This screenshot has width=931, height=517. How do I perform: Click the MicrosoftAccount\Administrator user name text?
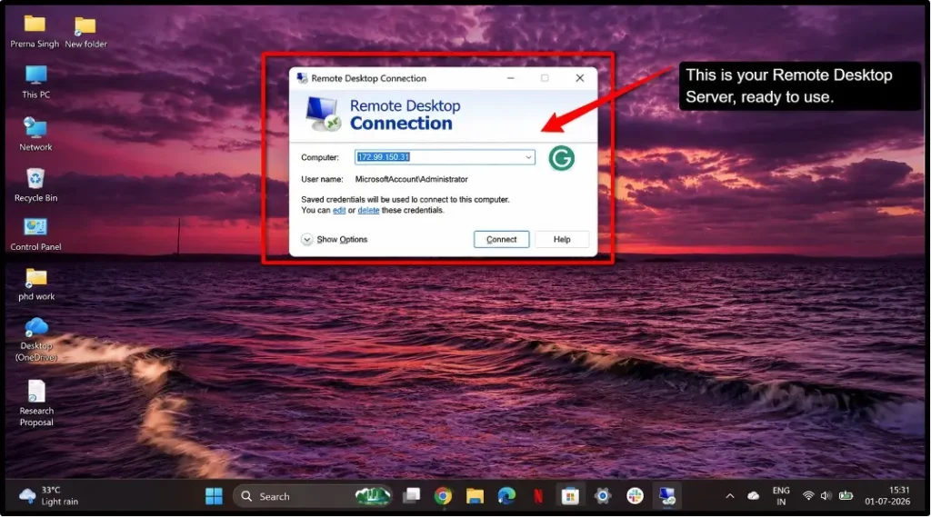point(412,179)
